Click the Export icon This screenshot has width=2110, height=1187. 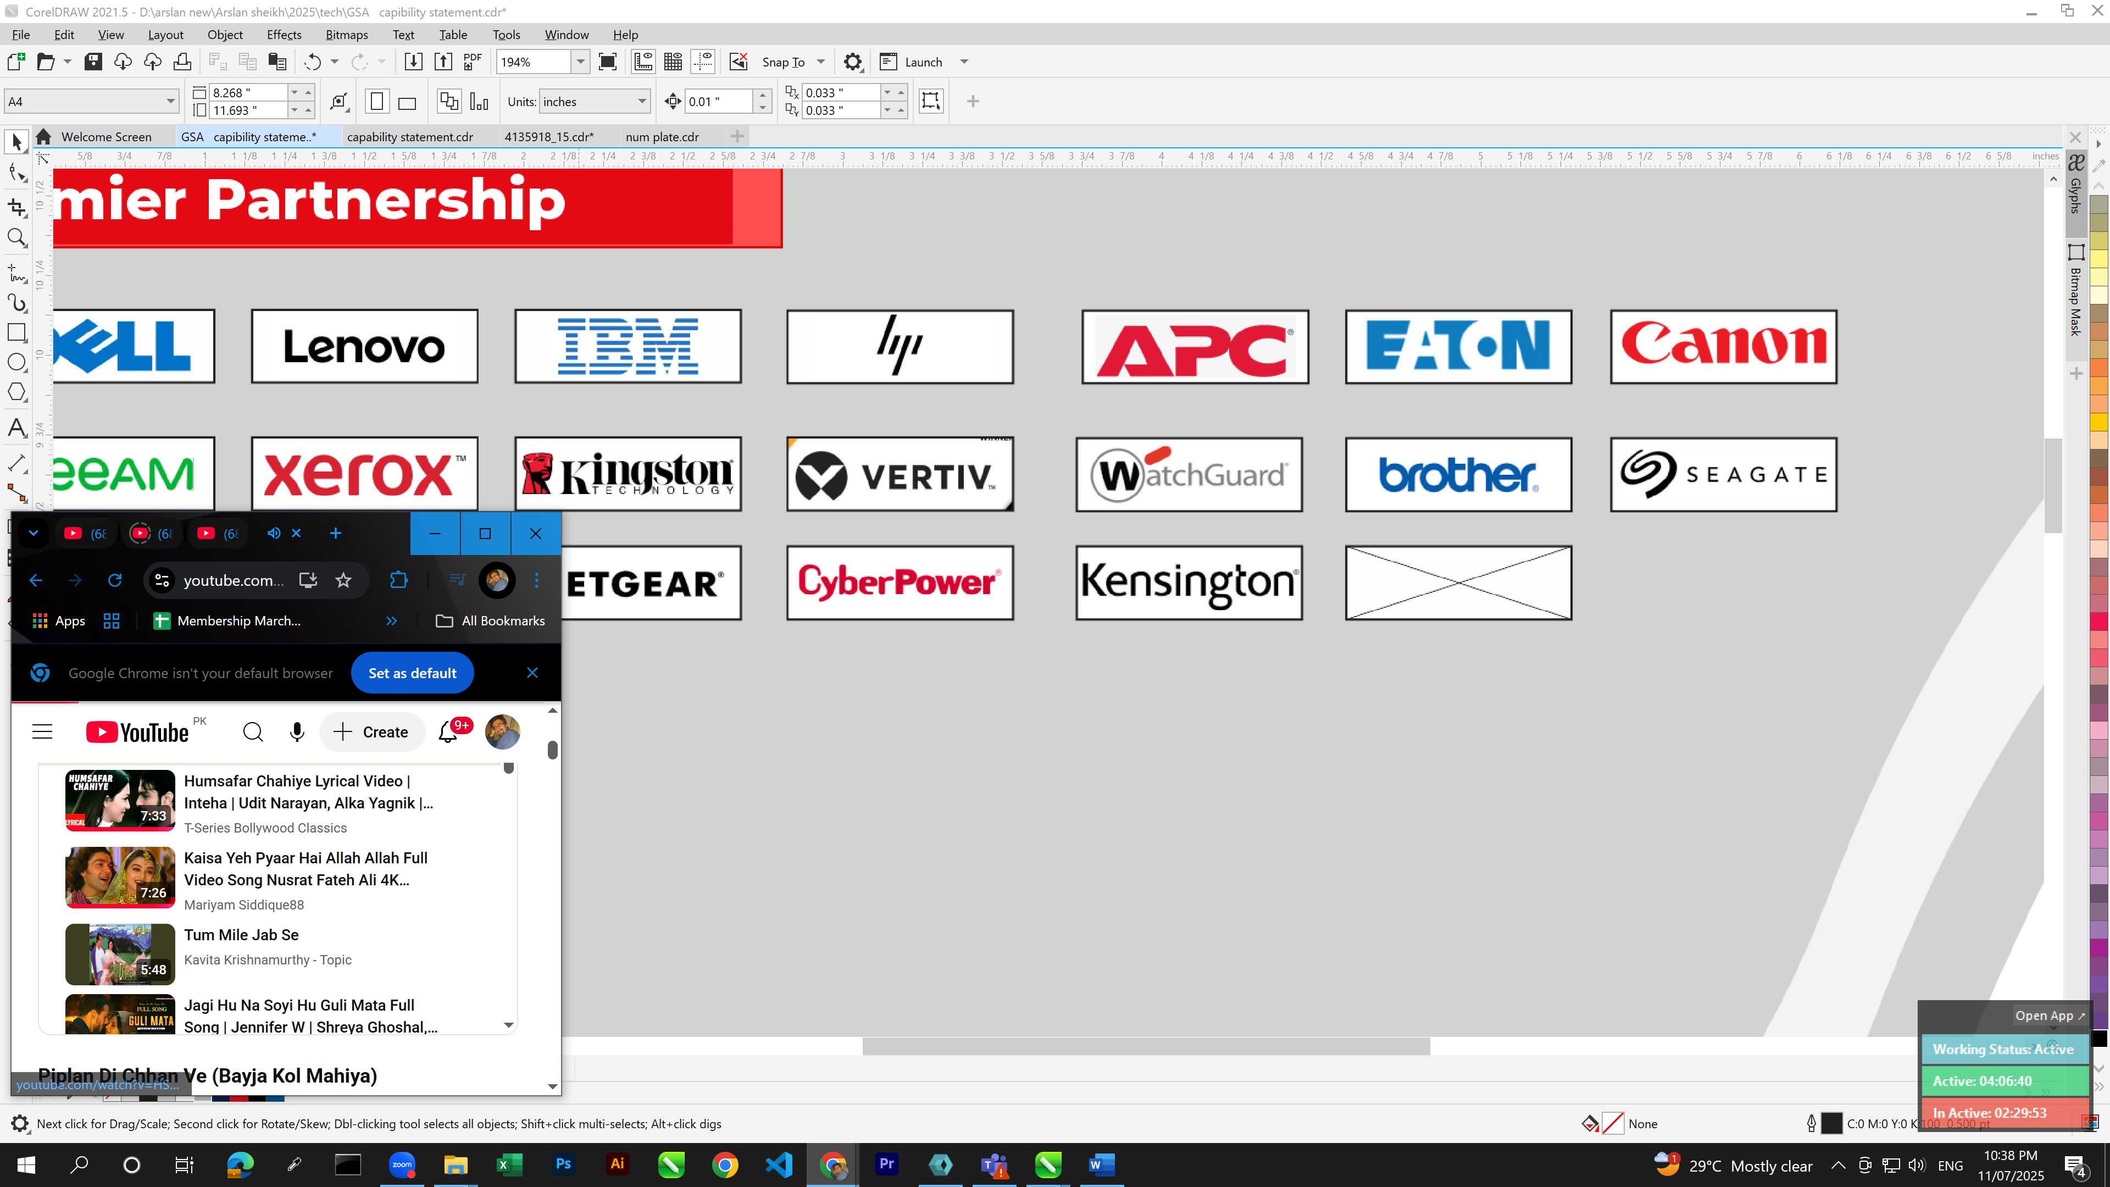[x=443, y=62]
